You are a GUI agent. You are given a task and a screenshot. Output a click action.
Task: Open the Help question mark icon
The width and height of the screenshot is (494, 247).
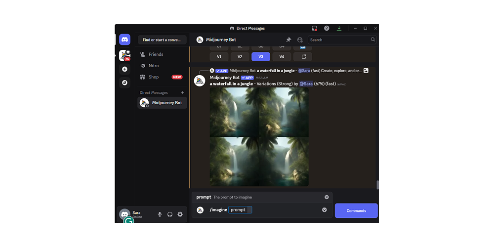coord(327,28)
